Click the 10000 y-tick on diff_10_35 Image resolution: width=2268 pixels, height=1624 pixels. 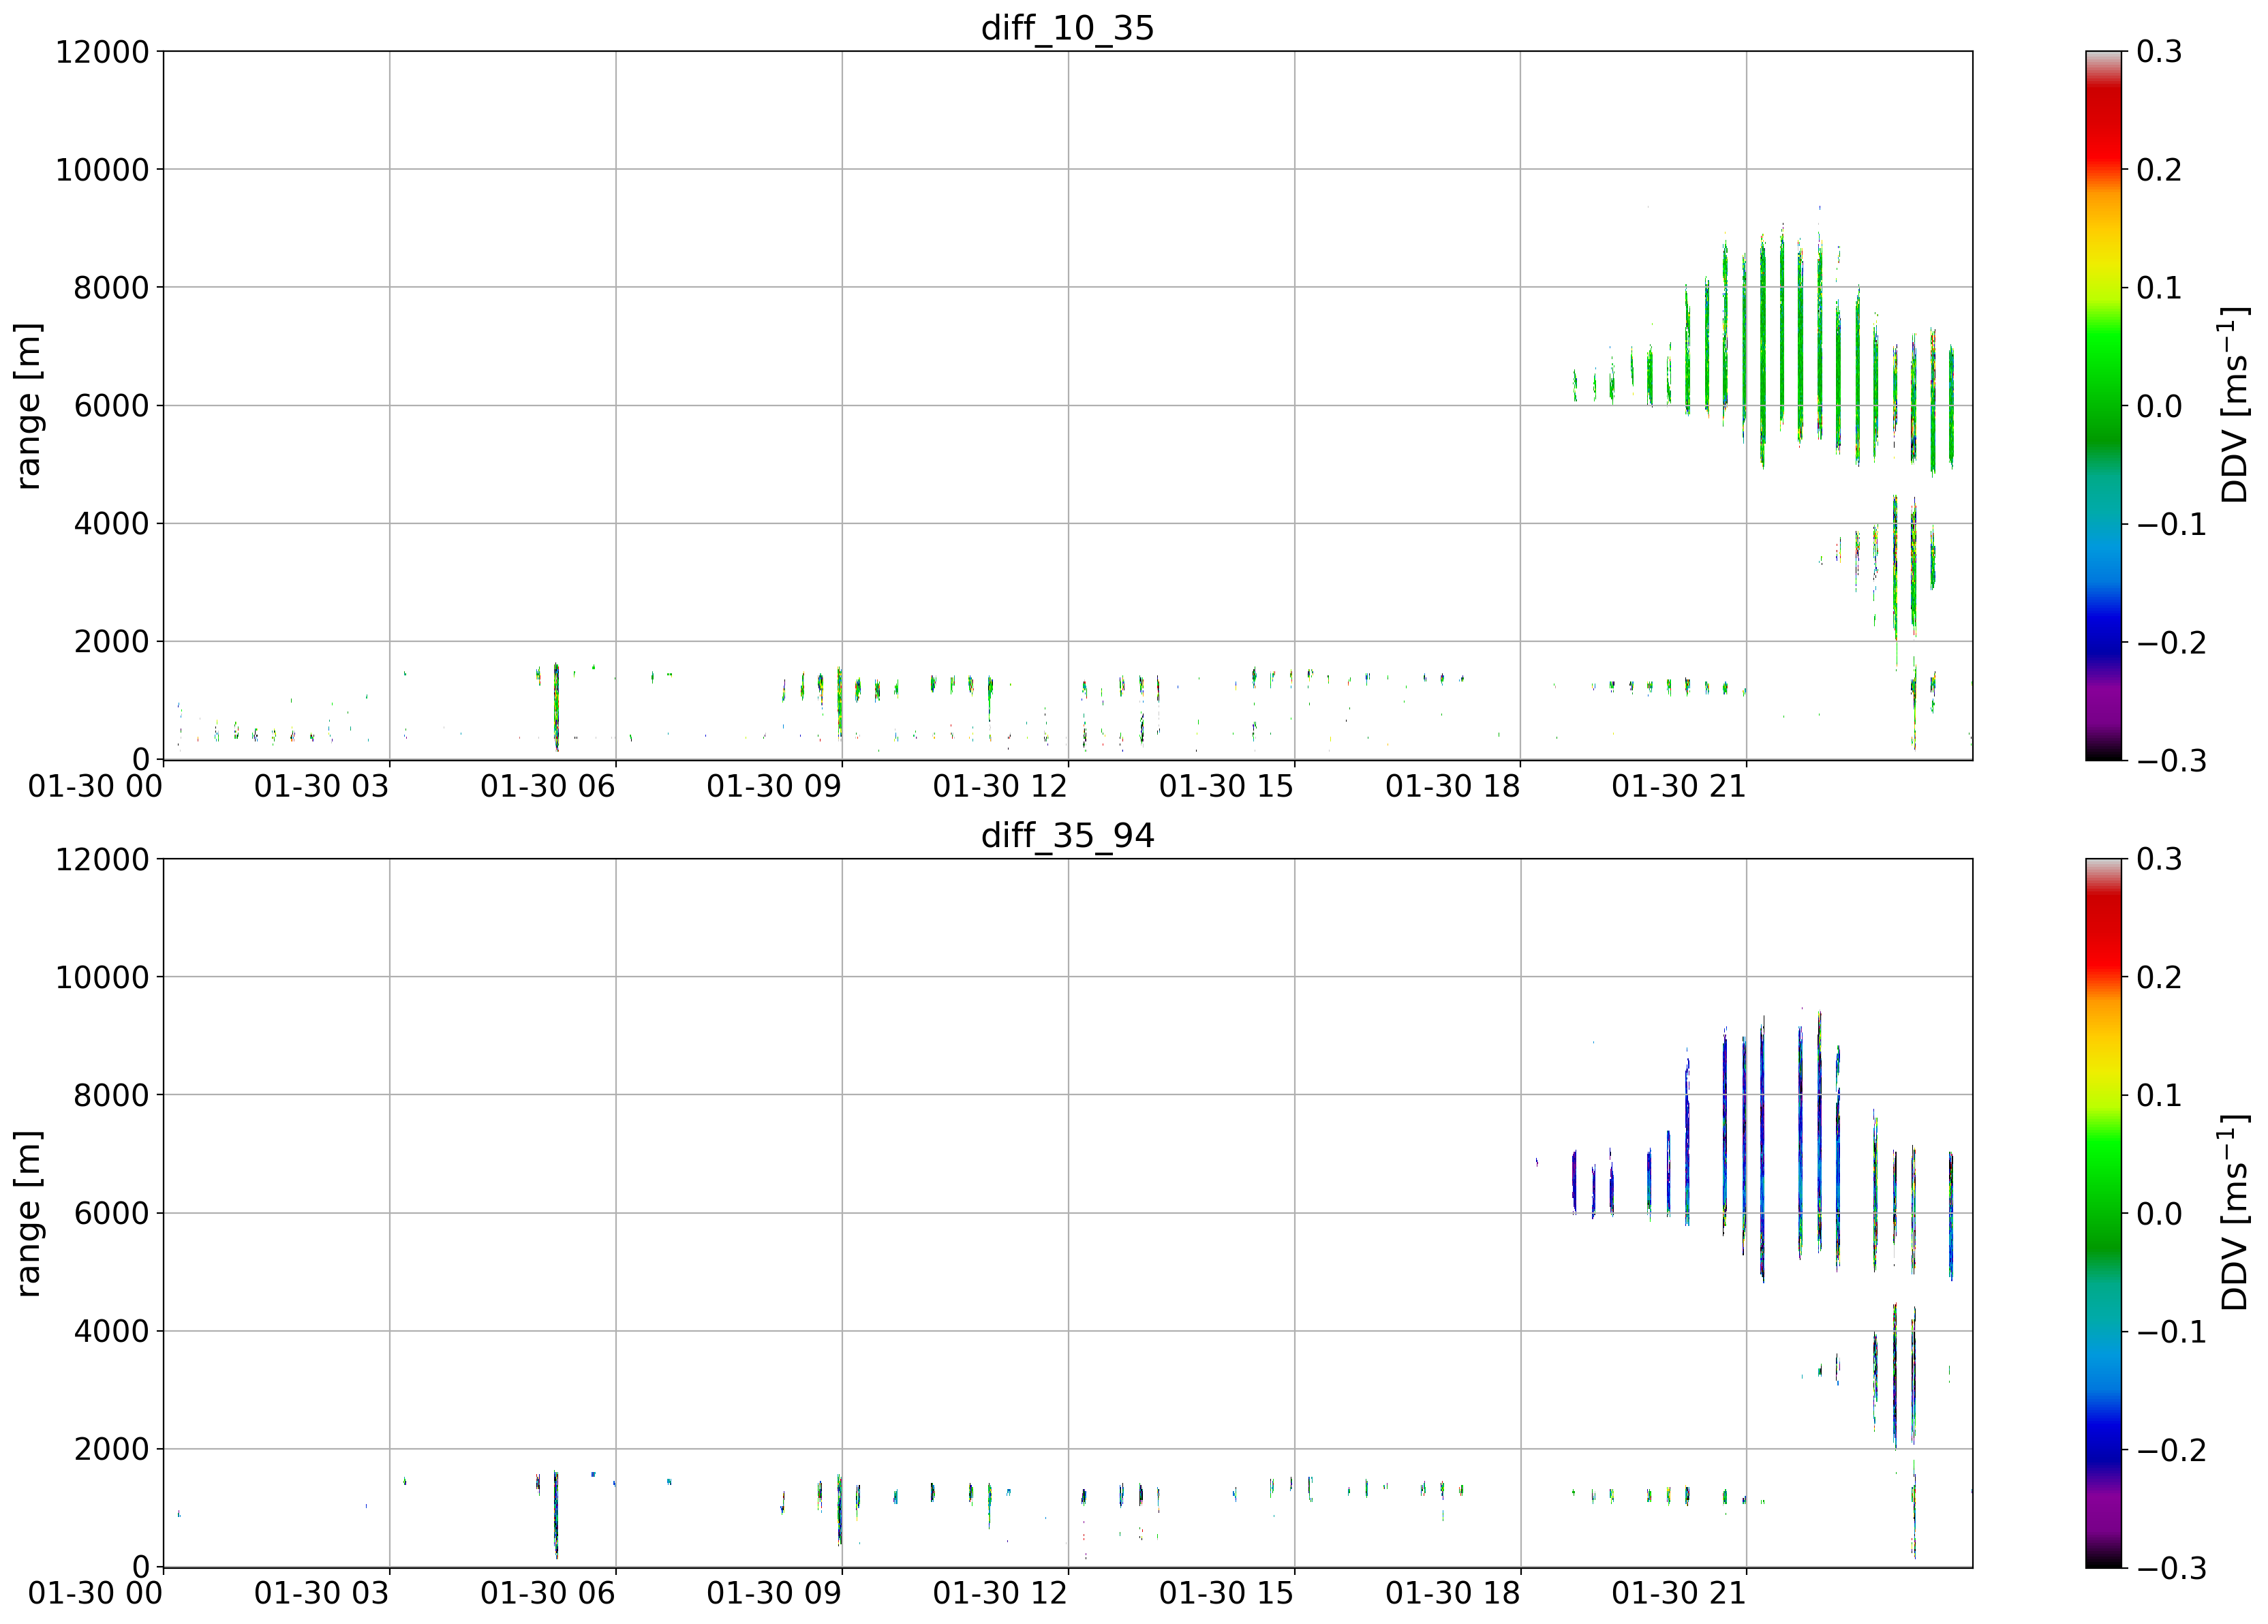102,170
